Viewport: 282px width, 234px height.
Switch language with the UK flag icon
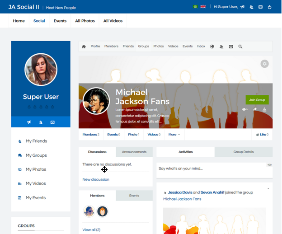pos(203,7)
